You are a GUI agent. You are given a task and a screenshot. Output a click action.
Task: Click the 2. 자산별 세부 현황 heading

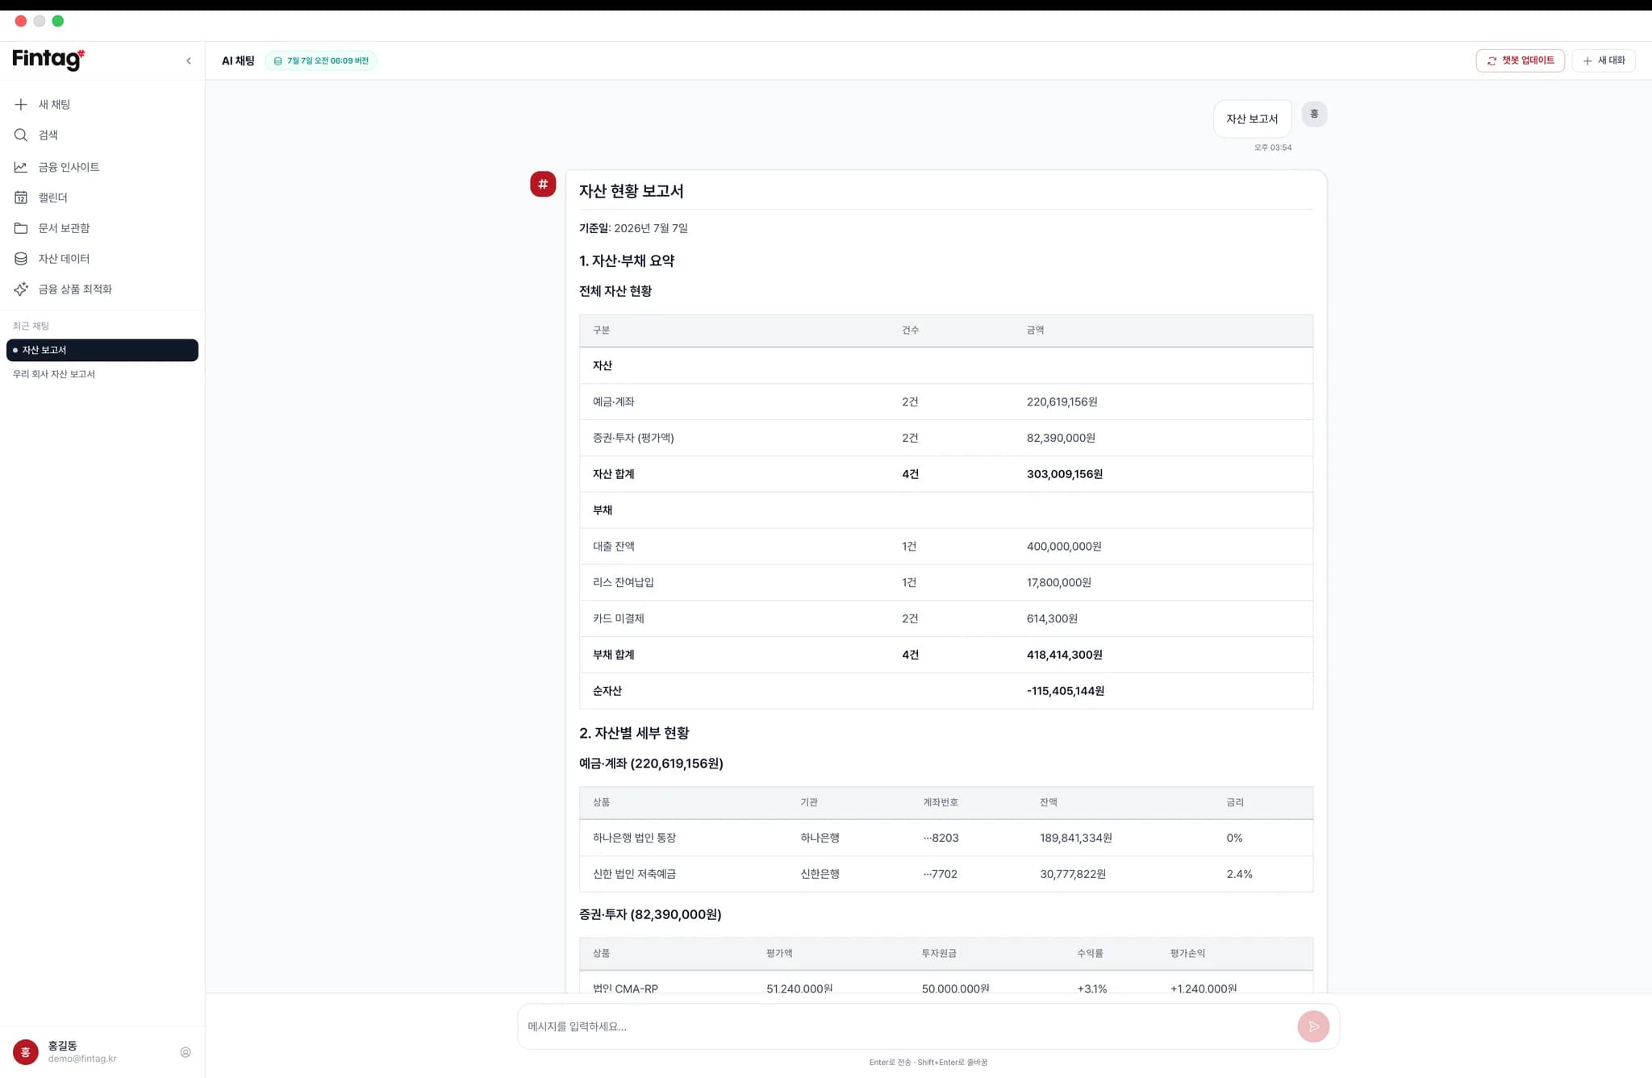coord(634,733)
